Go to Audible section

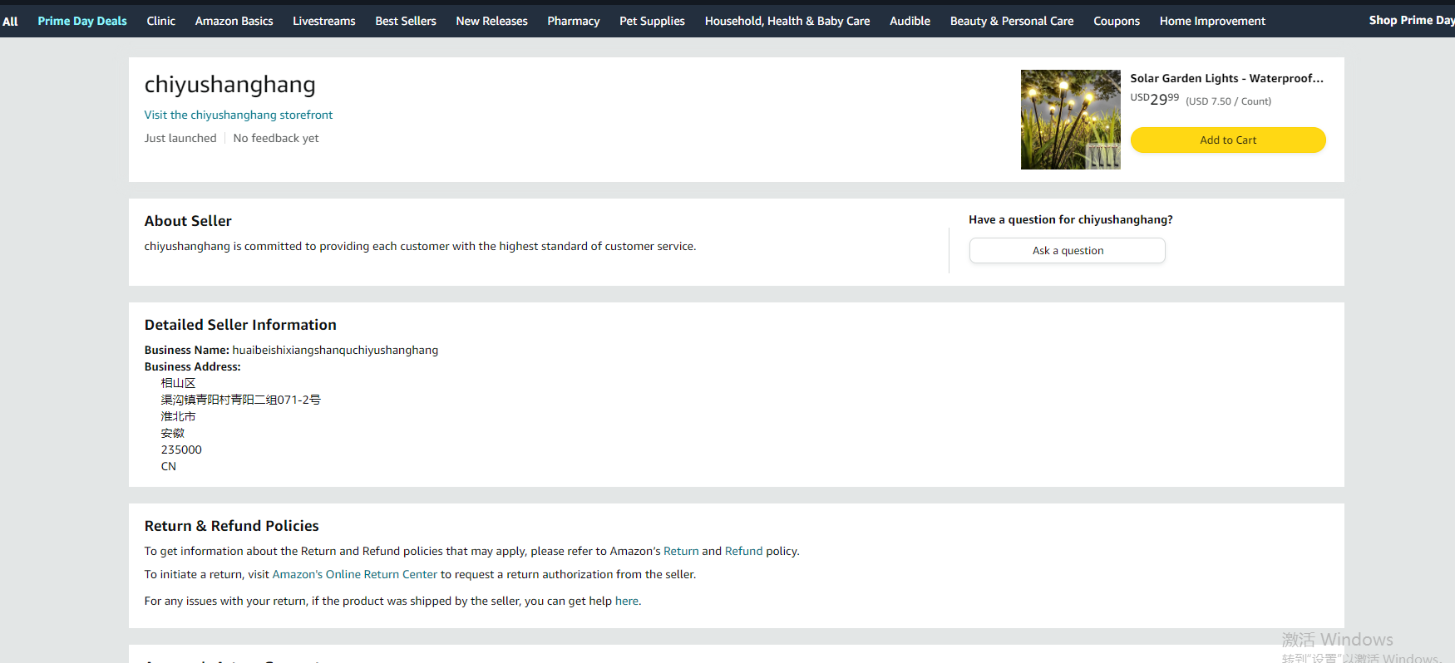coord(910,21)
